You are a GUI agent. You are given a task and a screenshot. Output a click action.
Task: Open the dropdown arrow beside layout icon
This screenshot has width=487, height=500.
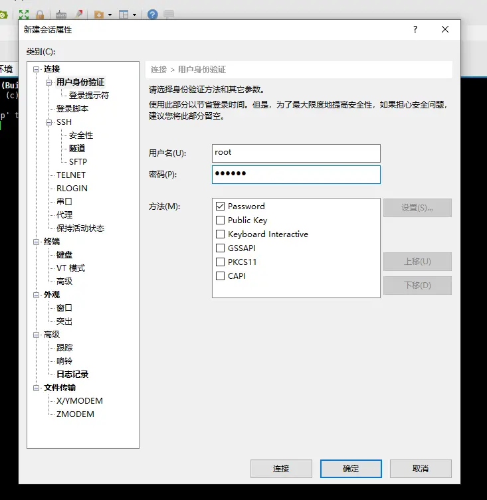[x=134, y=15]
